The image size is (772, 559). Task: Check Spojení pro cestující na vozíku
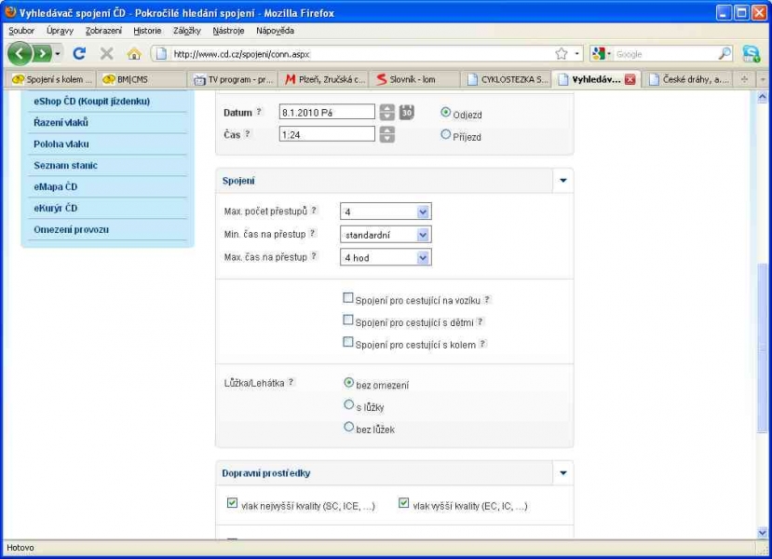[x=348, y=299]
